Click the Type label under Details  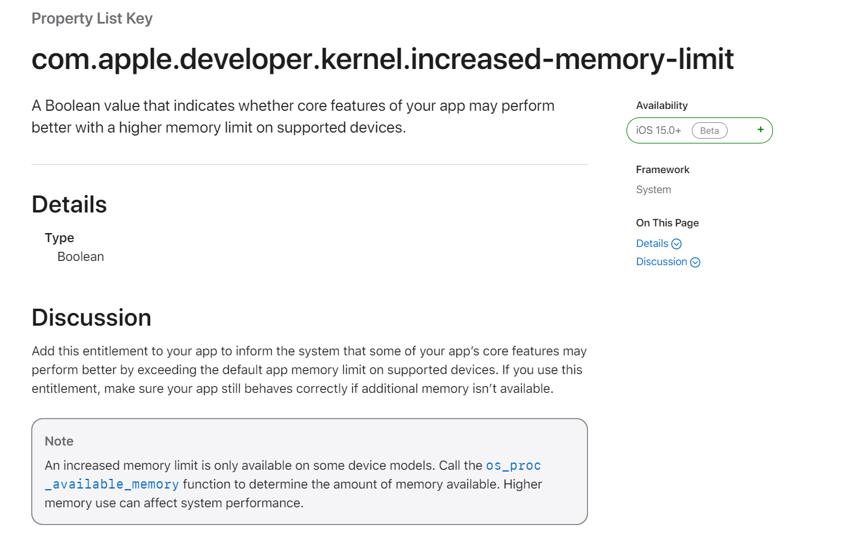point(59,238)
